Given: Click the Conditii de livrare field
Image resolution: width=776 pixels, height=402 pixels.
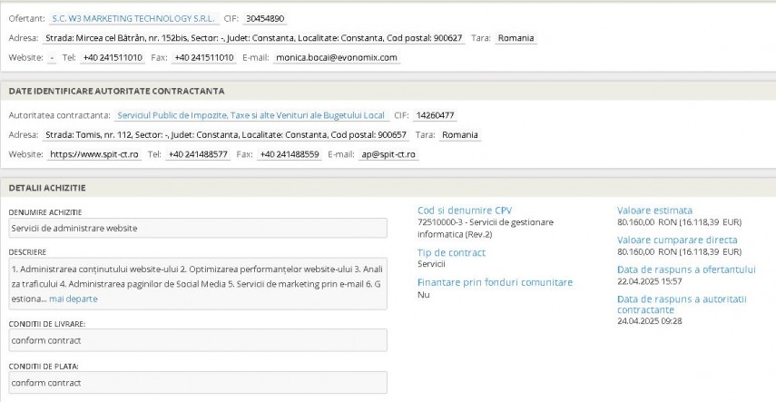Looking at the screenshot, I should click(x=197, y=340).
